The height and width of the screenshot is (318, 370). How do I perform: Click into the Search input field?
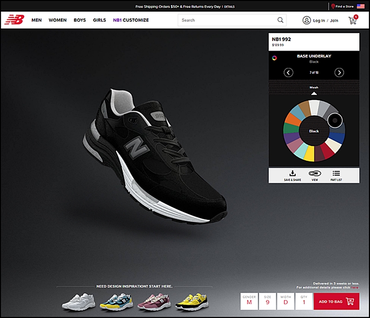click(x=232, y=20)
